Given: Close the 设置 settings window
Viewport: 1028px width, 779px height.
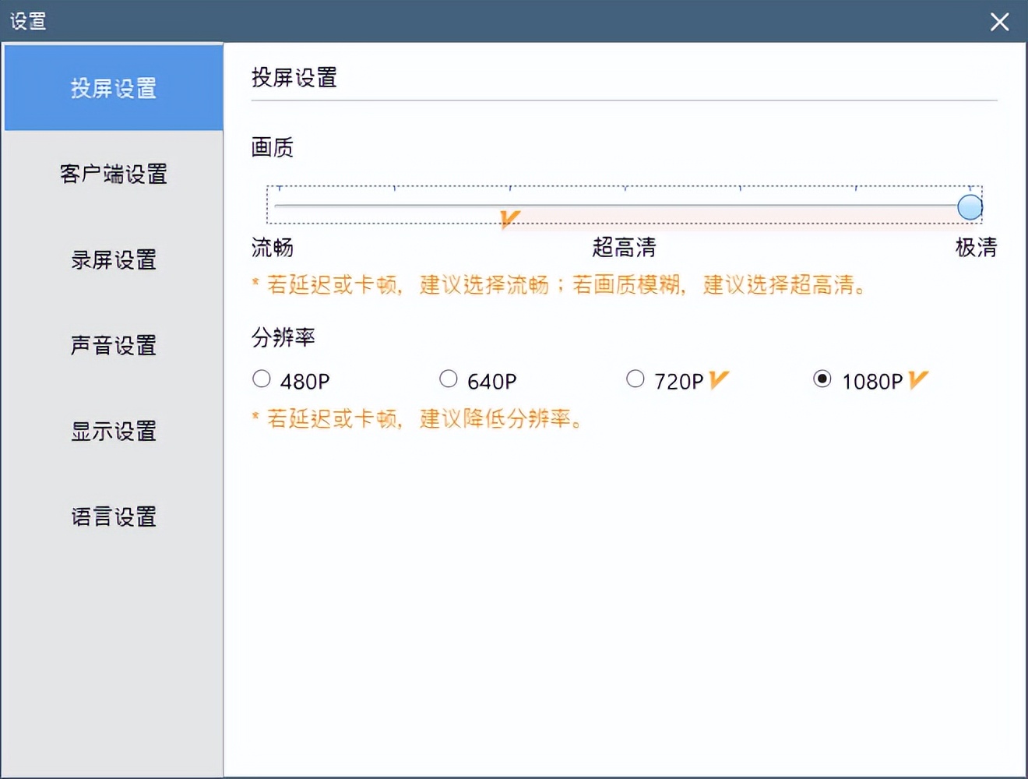Looking at the screenshot, I should point(999,22).
